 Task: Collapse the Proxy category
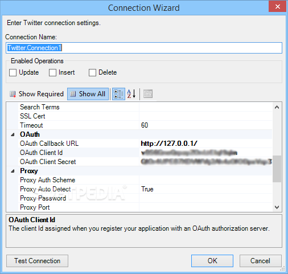(x=13, y=171)
